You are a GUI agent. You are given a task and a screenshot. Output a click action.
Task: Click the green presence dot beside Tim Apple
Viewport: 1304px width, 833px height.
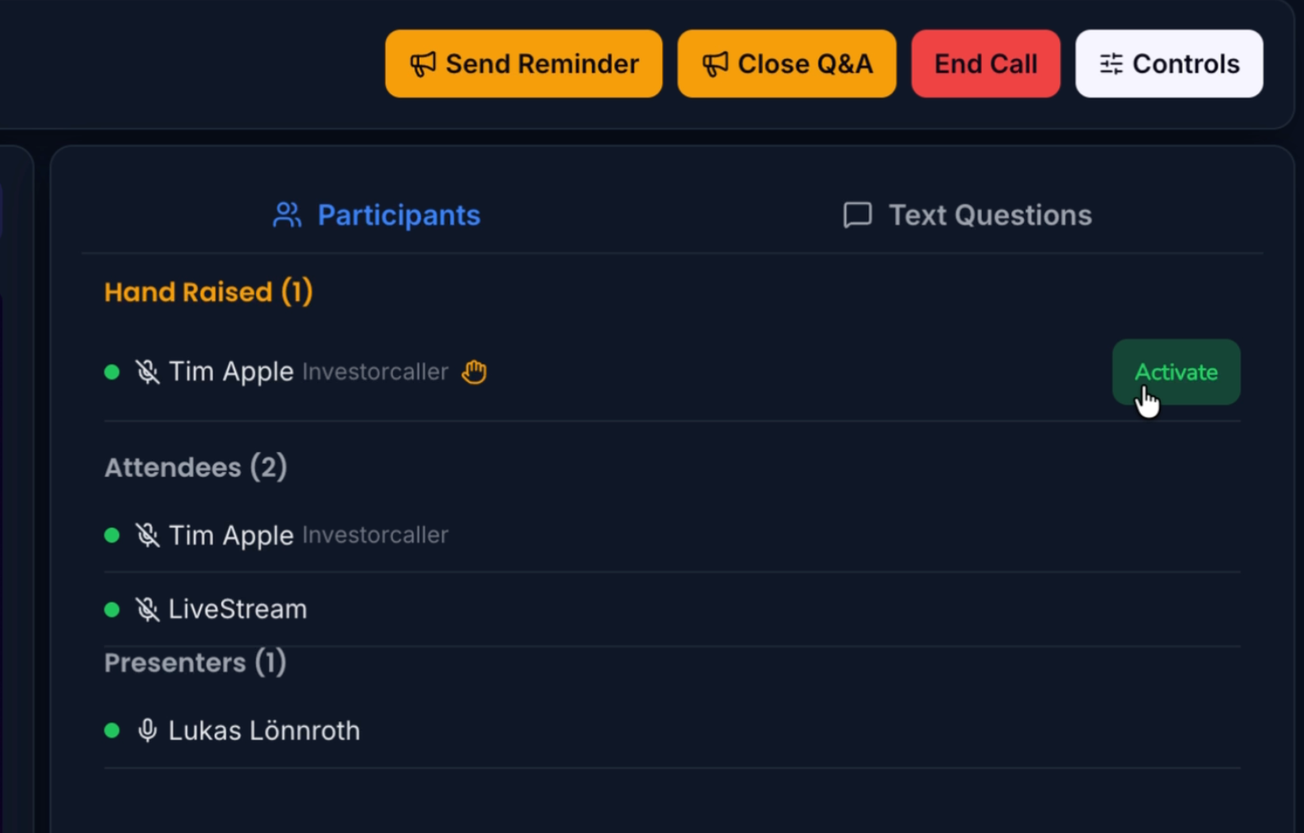click(x=113, y=371)
